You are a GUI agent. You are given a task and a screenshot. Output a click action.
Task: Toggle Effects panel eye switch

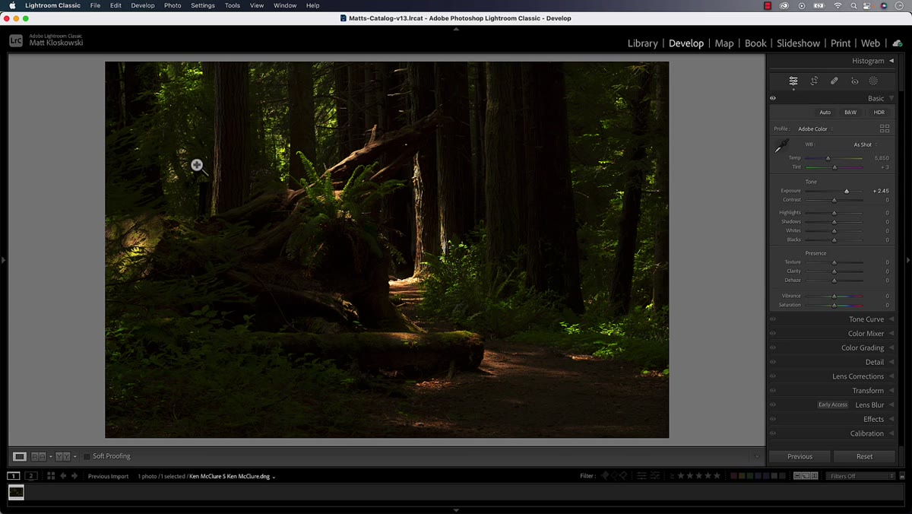click(x=773, y=419)
